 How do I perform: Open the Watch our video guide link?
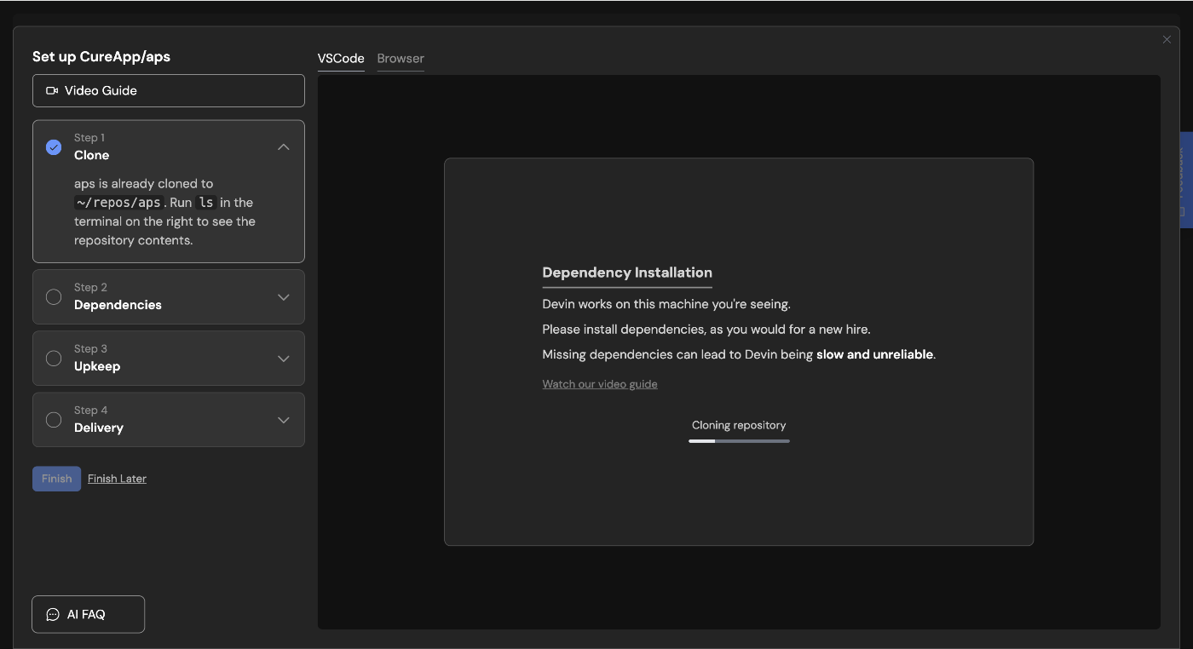tap(600, 384)
